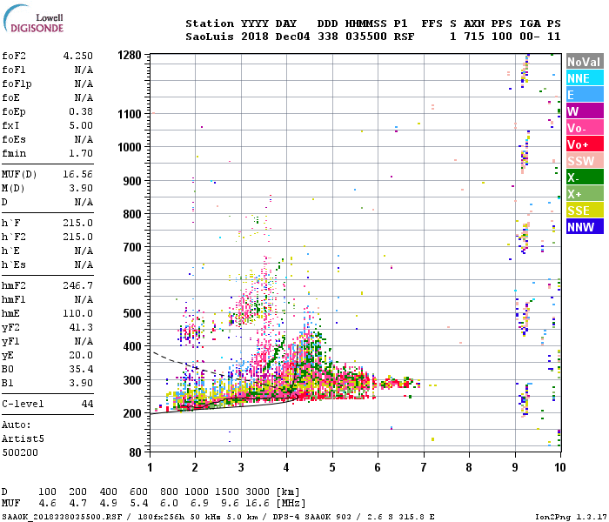Click the Ion2Png 1.3.17 version text
This screenshot has width=609, height=522.
point(571,517)
